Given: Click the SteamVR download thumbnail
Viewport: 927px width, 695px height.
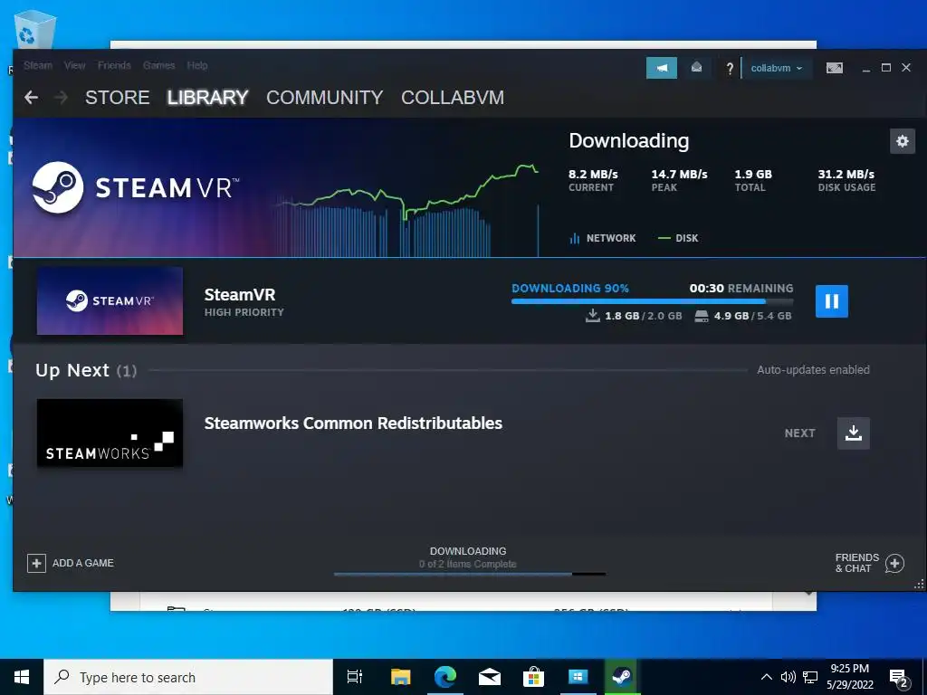Looking at the screenshot, I should pyautogui.click(x=110, y=300).
